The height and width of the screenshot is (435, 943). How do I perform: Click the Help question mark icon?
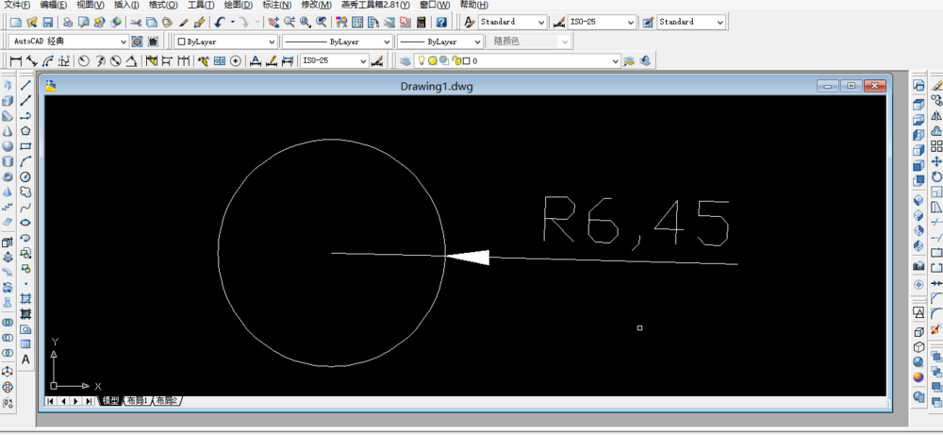[x=442, y=23]
